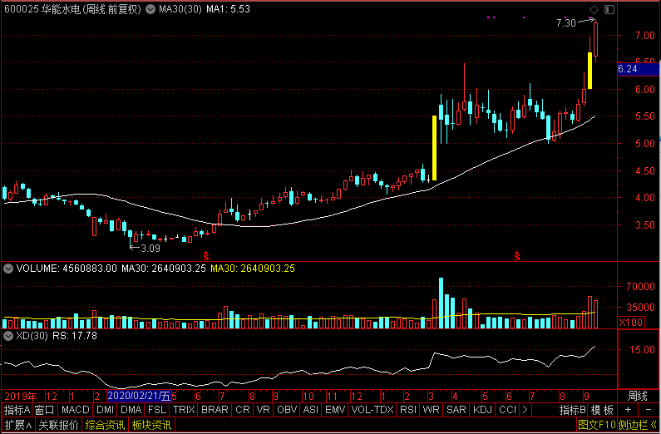This screenshot has height=434, width=661.
Task: Switch to the RSI indicator
Action: point(408,410)
